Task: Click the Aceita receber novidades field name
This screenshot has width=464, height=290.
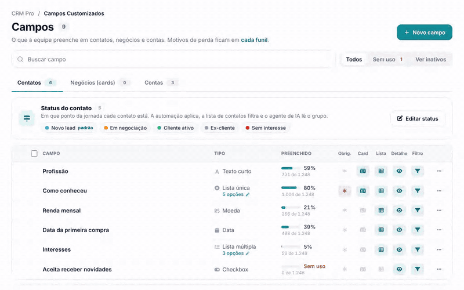Action: (77, 269)
